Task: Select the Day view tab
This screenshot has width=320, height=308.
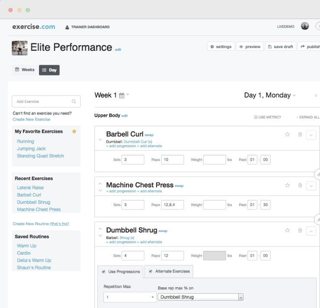Action: tap(49, 70)
